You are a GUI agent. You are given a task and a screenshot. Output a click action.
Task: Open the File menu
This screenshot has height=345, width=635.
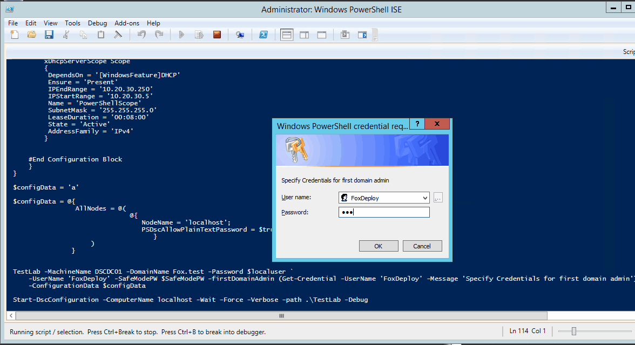pos(13,23)
